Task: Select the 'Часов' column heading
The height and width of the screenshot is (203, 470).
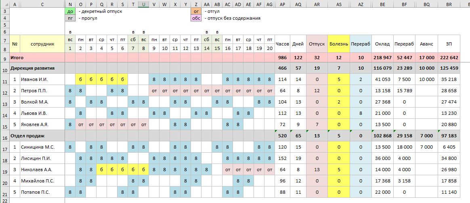Action: point(282,43)
